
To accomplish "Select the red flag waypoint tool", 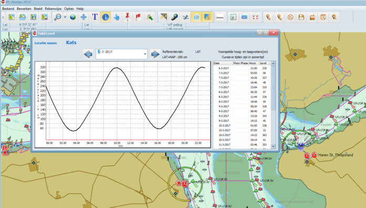I will (x=138, y=17).
